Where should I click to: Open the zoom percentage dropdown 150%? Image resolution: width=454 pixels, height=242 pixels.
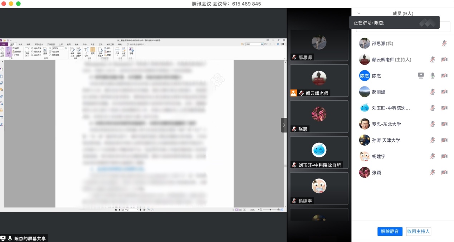tap(63, 48)
